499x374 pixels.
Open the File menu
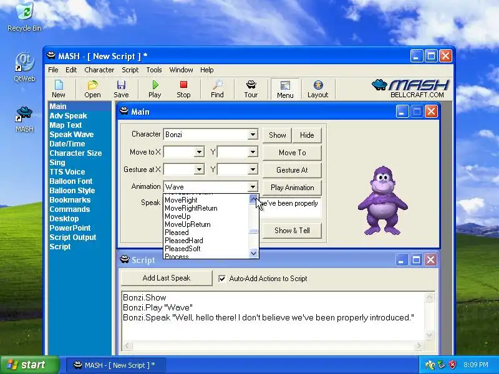pos(53,70)
